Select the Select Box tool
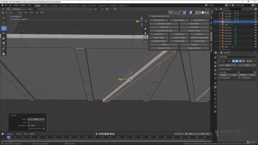The height and width of the screenshot is (145, 258). coord(4,18)
